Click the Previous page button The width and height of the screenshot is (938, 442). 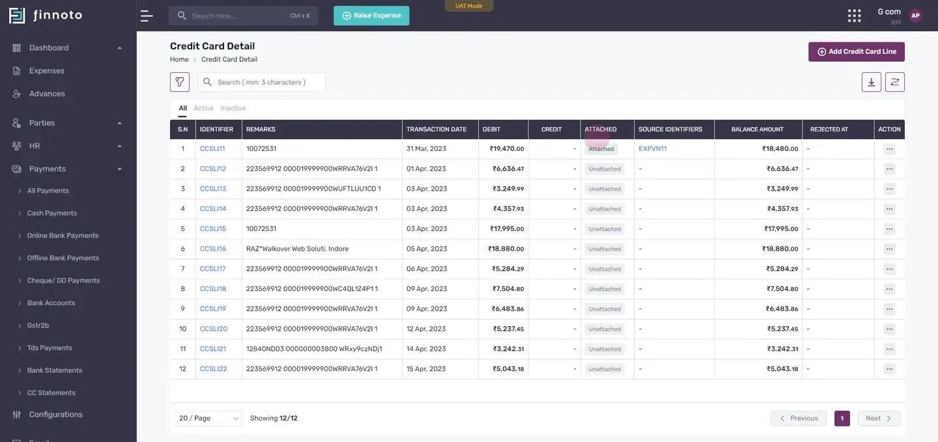799,418
